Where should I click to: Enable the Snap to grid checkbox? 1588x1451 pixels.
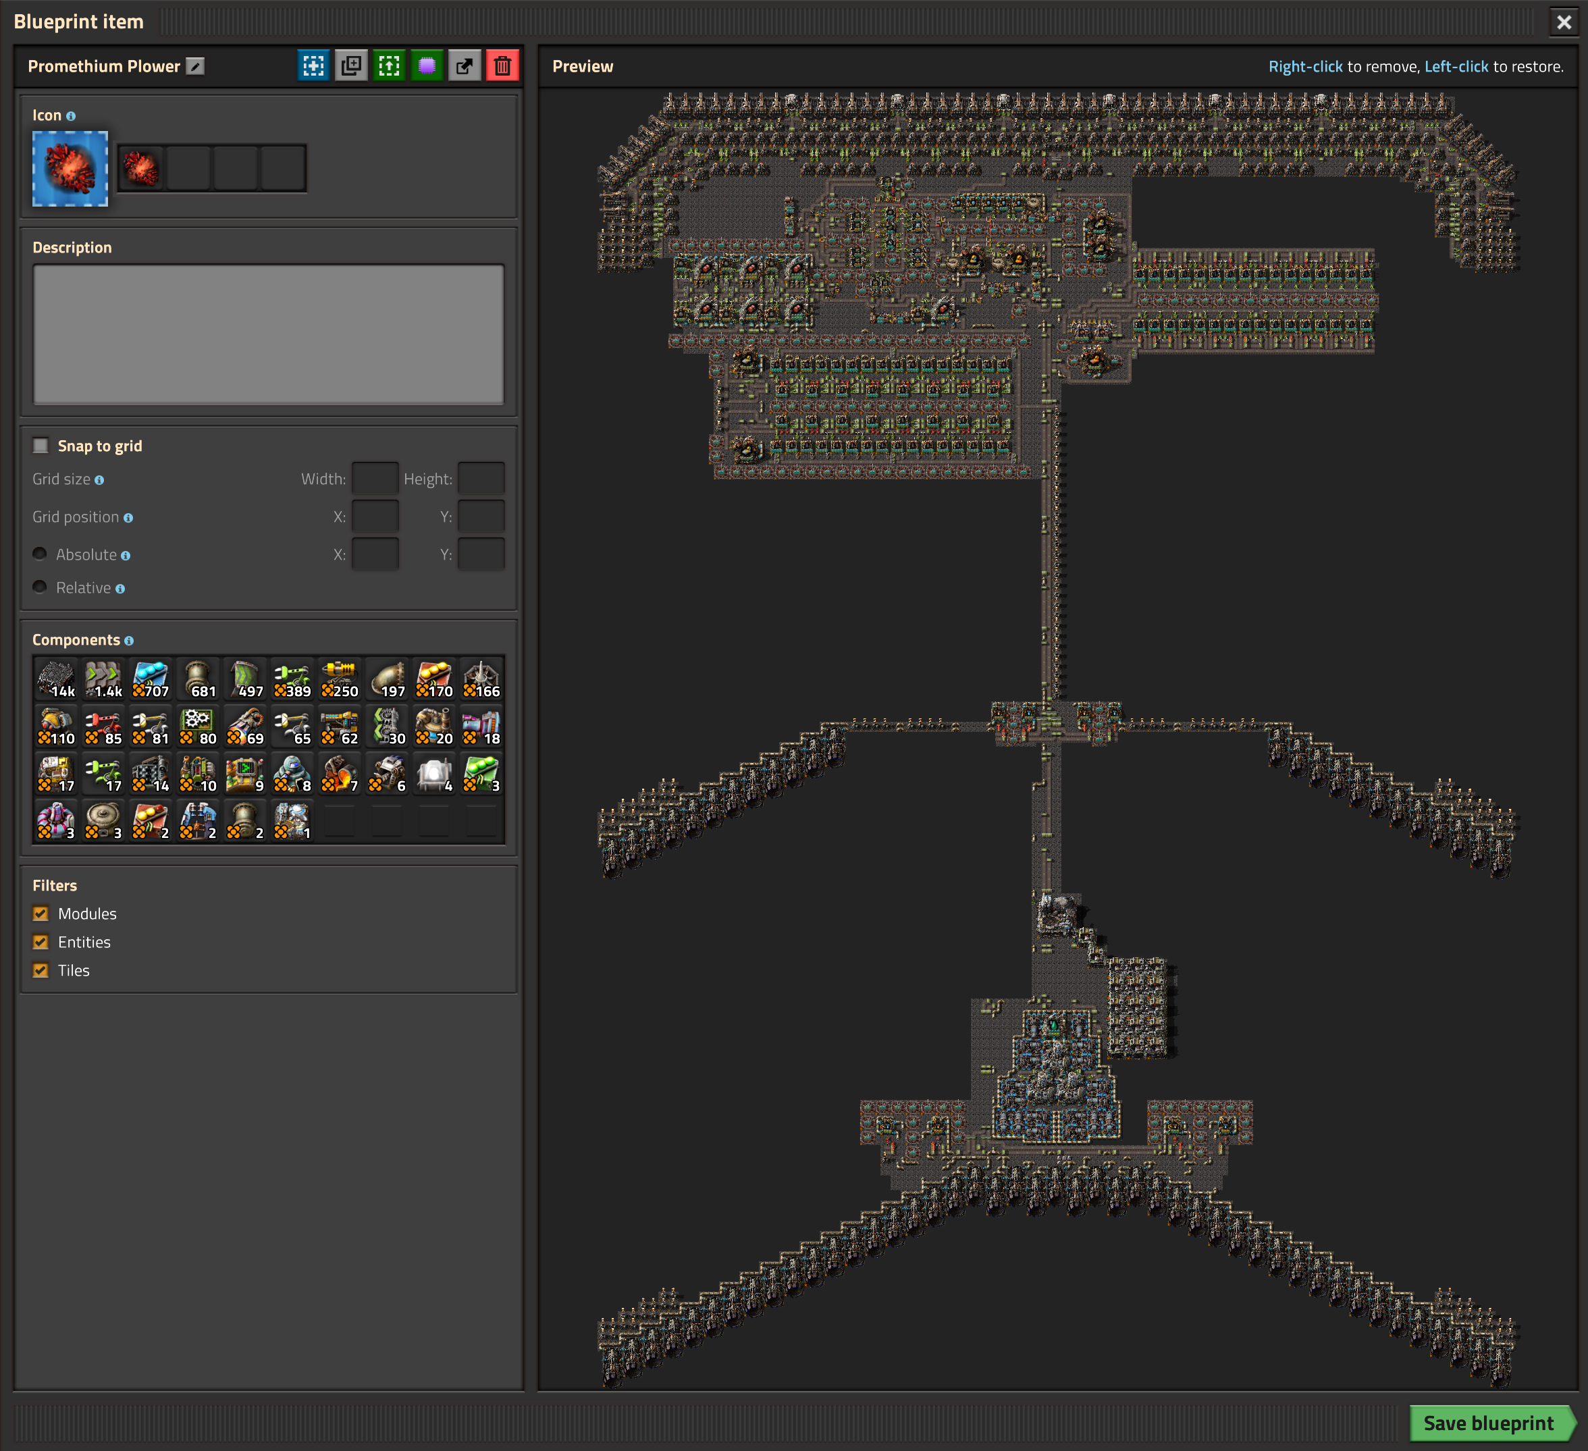41,446
